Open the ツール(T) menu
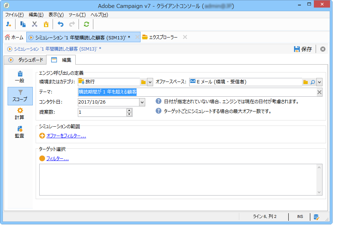The image size is (338, 228). coord(77,15)
